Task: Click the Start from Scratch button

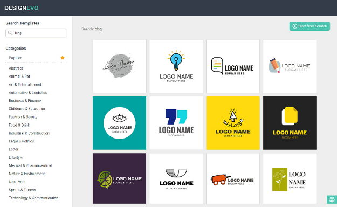Action: [x=310, y=26]
